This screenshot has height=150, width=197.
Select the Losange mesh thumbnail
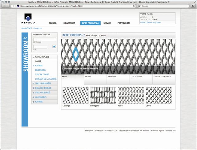[x=75, y=96]
